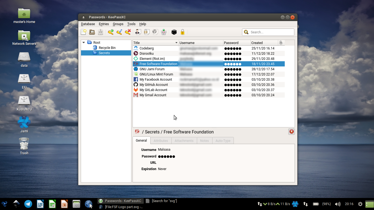The height and width of the screenshot is (210, 374).
Task: Open the Entries menu
Action: point(104,24)
